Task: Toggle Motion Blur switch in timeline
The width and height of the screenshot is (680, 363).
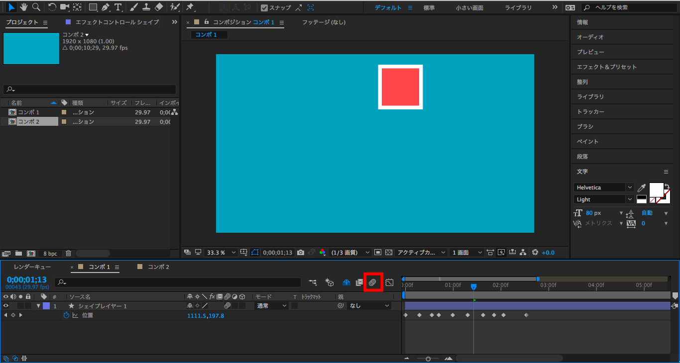Action: tap(373, 282)
